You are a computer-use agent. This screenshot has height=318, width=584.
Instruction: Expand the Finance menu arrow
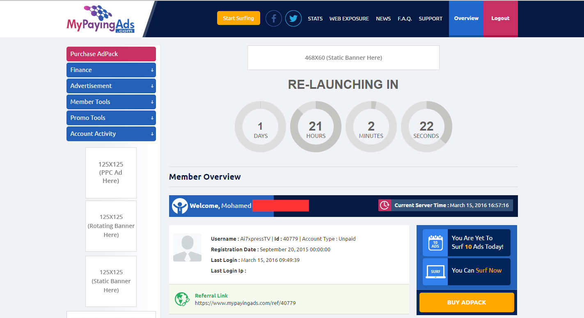152,70
